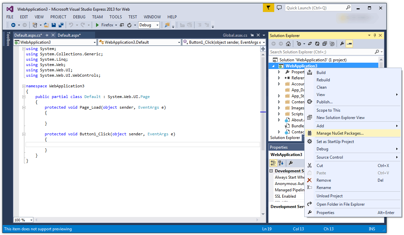Click Collapse All icon in Solution Explorer

[324, 44]
